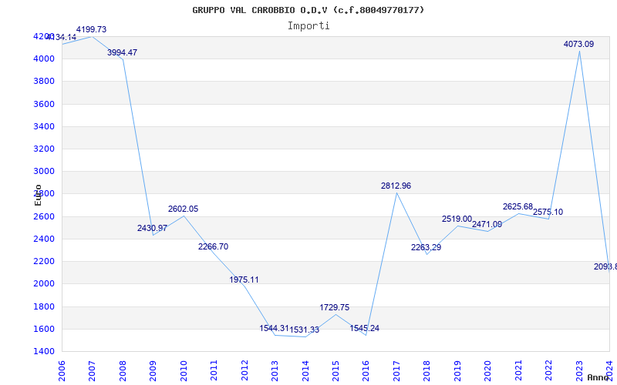Image resolution: width=617 pixels, height=385 pixels.
Task: Select year 2016 on the x-axis
Action: pyautogui.click(x=366, y=371)
